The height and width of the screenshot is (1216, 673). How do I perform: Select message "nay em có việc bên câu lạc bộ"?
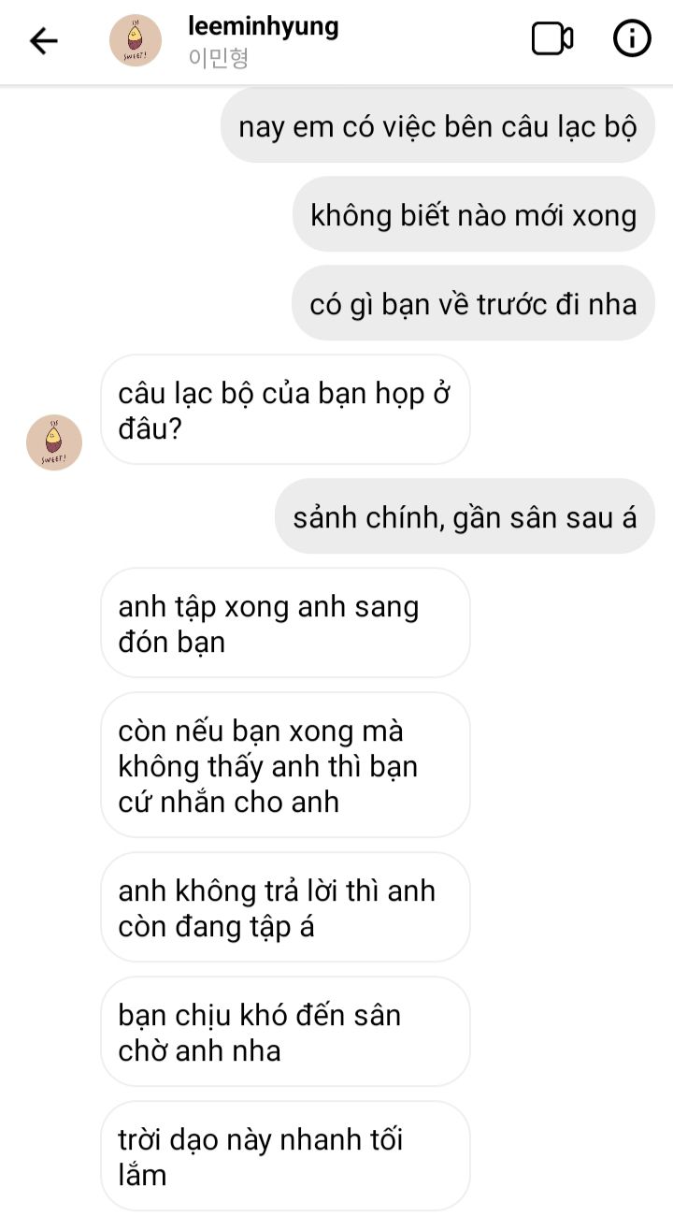point(437,126)
